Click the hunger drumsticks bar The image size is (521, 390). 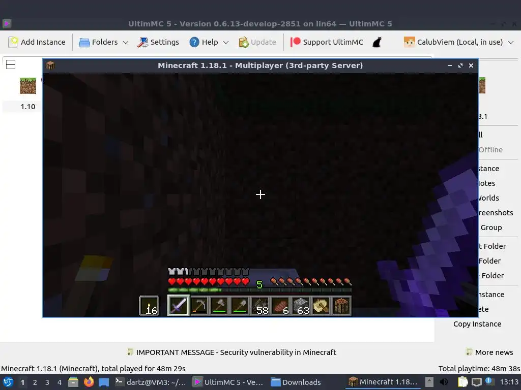tap(311, 282)
